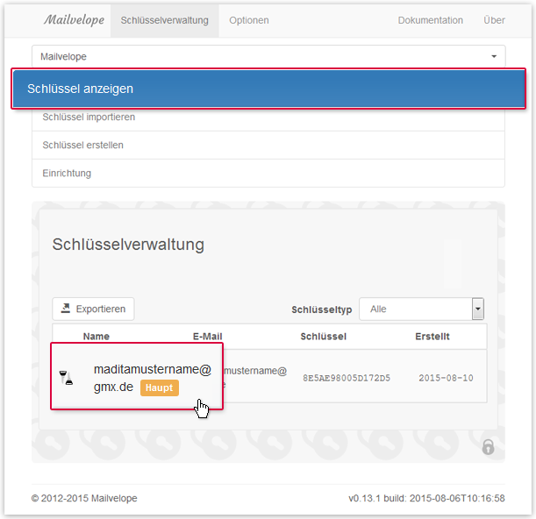This screenshot has height=519, width=536.
Task: Click the © 2012-2015 Mailvelope footer text
Action: [84, 499]
